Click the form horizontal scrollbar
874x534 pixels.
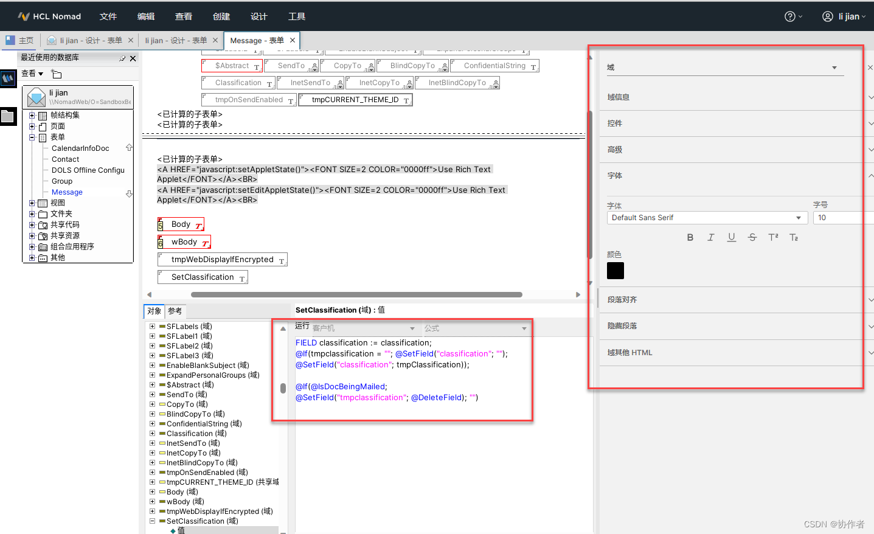(x=356, y=295)
